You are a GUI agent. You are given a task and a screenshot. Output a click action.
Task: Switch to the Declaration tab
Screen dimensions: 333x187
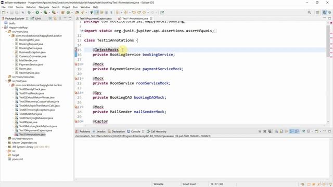tap(116, 131)
